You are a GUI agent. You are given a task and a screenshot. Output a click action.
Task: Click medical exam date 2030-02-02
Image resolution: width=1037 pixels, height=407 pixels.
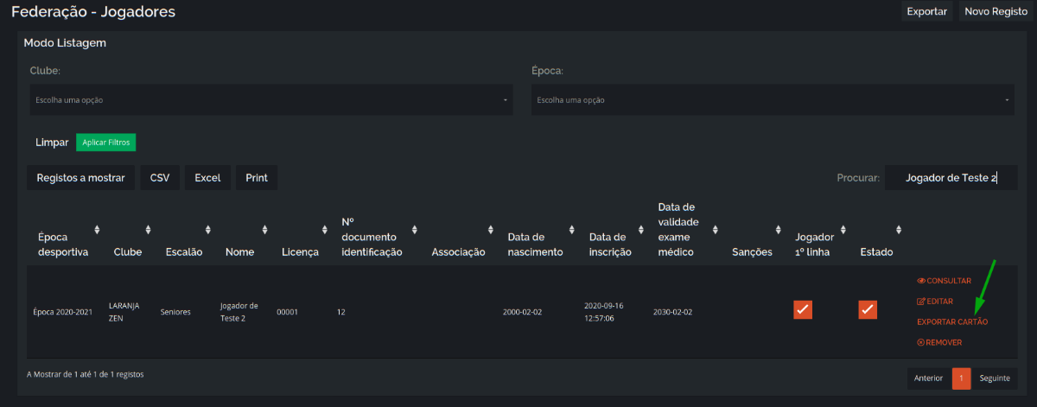click(x=672, y=312)
